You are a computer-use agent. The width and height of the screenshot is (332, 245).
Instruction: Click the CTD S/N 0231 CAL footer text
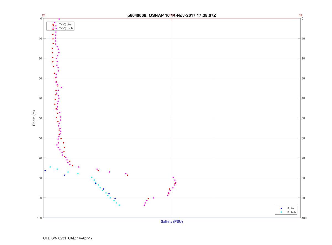(x=68, y=238)
